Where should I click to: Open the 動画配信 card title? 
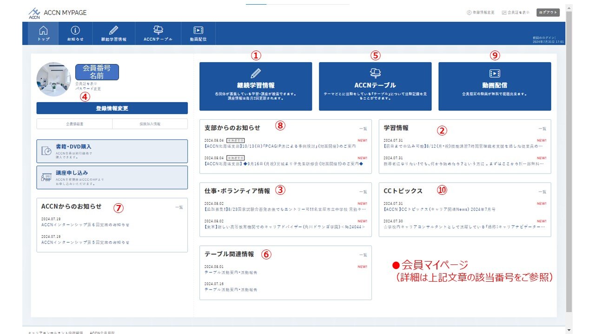coord(495,85)
